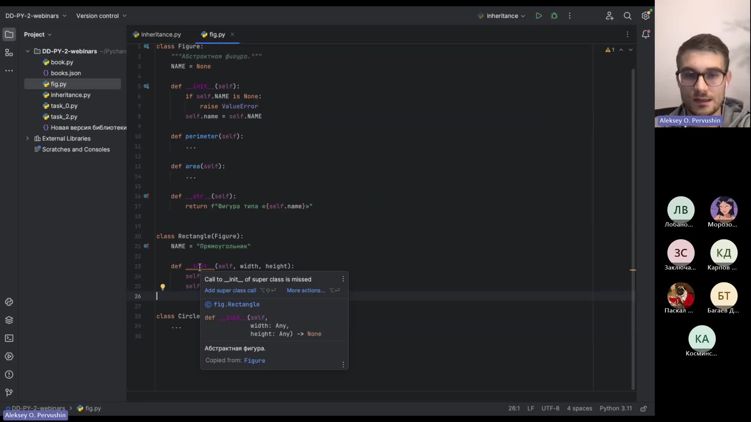Switch to the inheritance.py tab
Screen dimensions: 751x422
coord(157,34)
